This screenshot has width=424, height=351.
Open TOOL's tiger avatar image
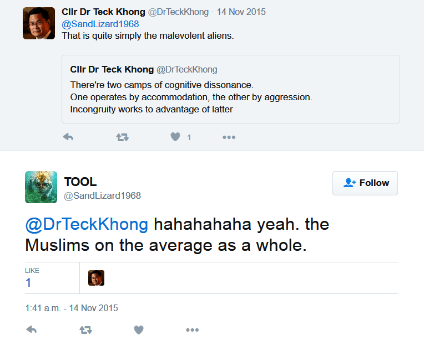point(41,187)
